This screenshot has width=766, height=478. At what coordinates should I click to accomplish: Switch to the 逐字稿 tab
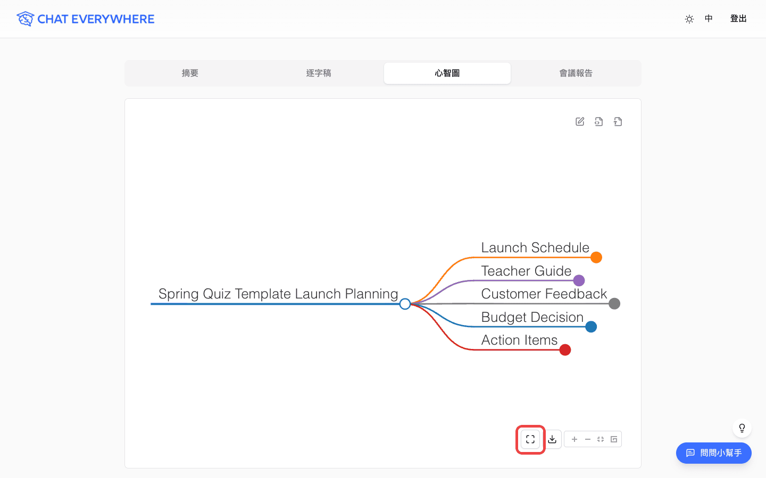pyautogui.click(x=319, y=73)
